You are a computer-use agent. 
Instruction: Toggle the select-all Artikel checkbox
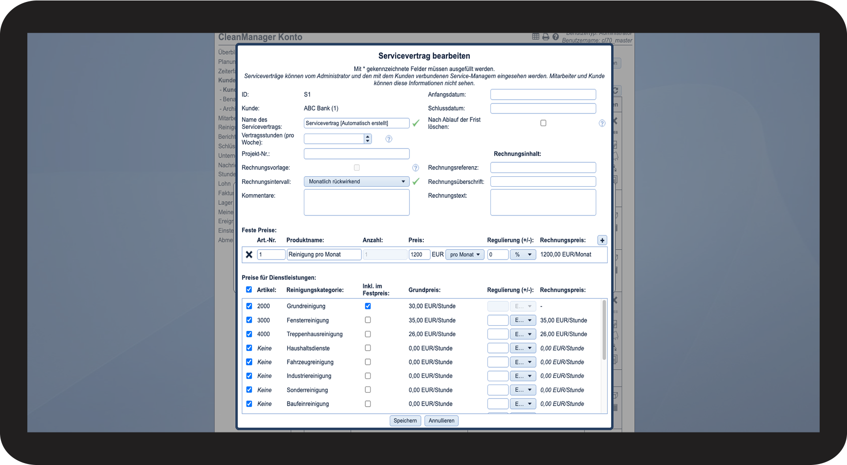(249, 290)
